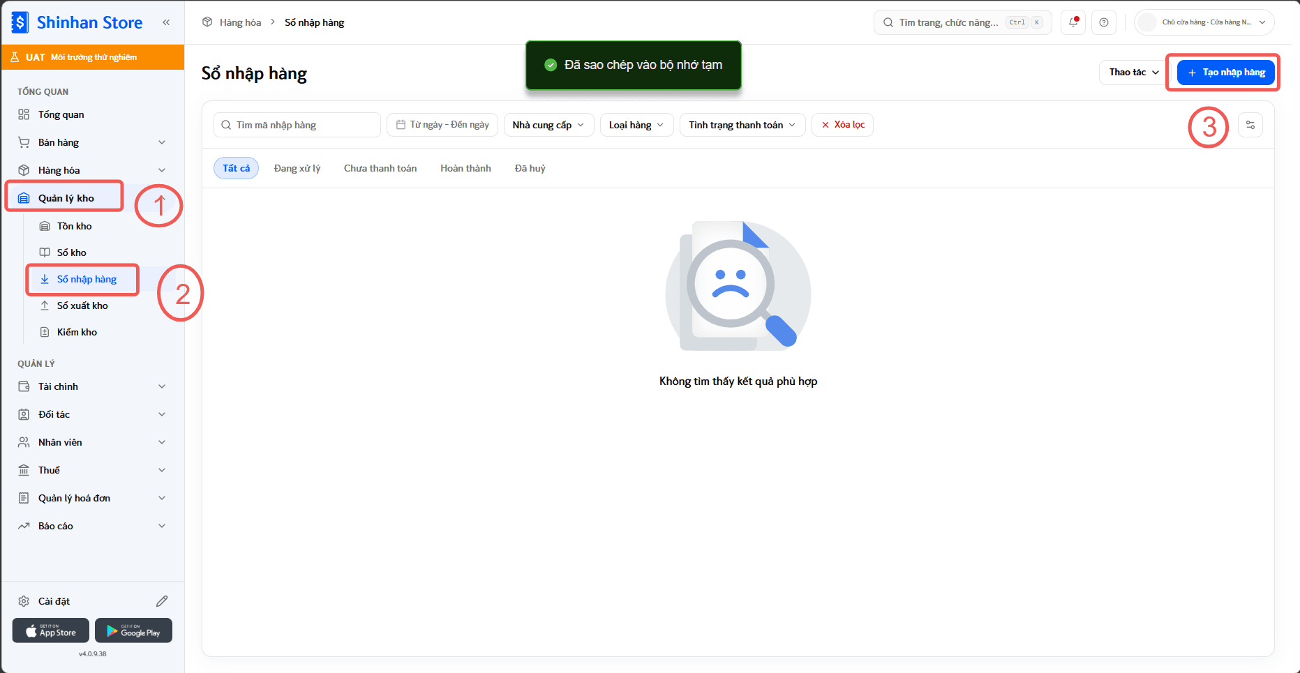The height and width of the screenshot is (673, 1300).
Task: Switch to Chưa thanh toán tab
Action: [x=380, y=168]
